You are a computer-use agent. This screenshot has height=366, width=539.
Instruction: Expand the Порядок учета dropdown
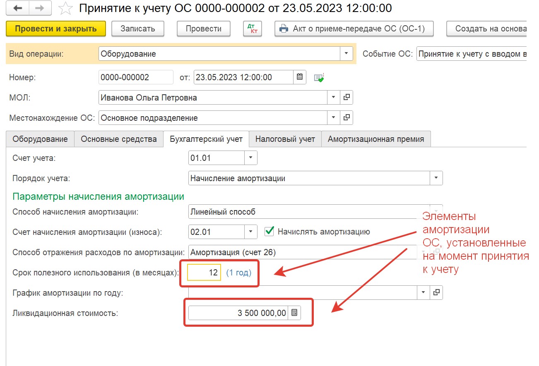point(436,179)
